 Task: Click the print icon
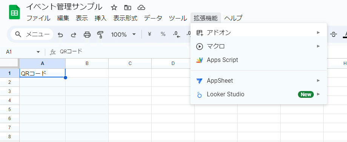click(x=87, y=35)
